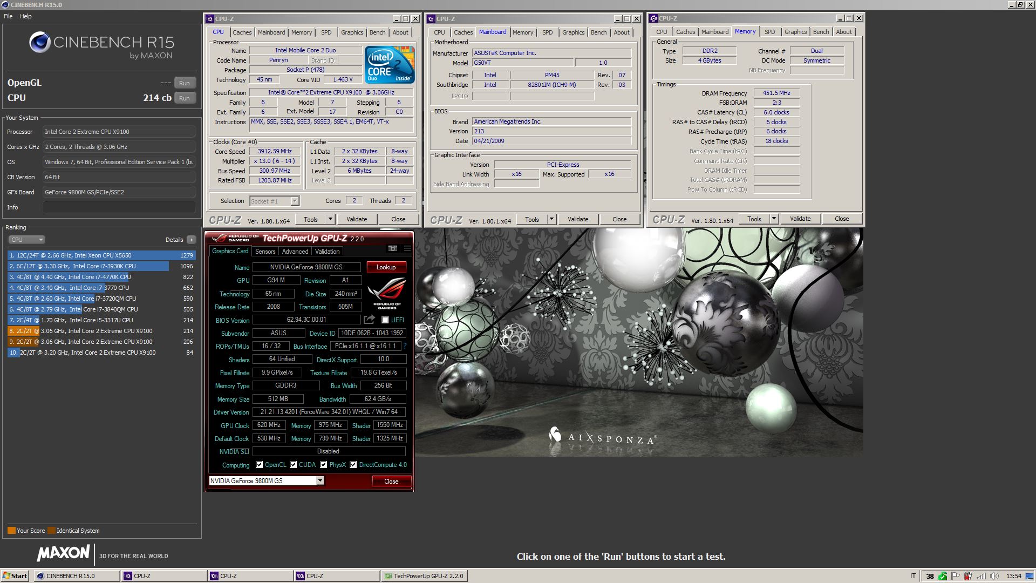Toggle the OpenCL checkbox
The width and height of the screenshot is (1036, 583).
pos(260,465)
